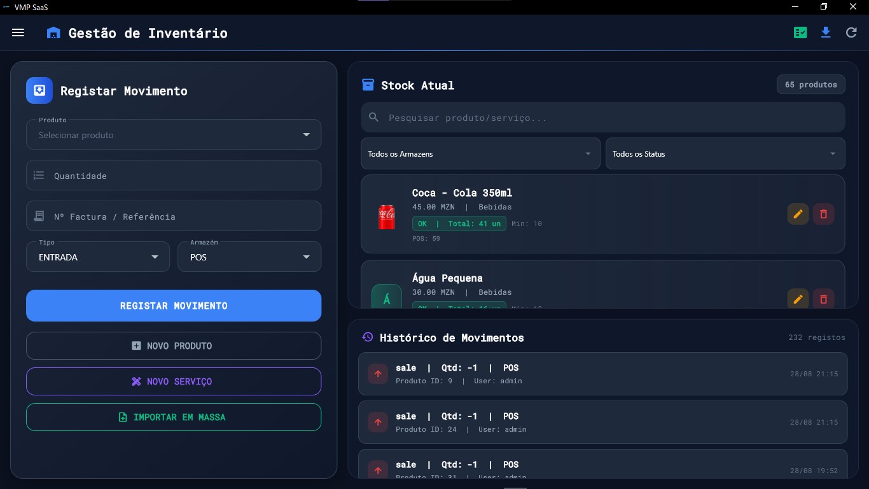This screenshot has height=489, width=869.
Task: Click the IMPORTAR EM MASSA button
Action: click(x=174, y=417)
